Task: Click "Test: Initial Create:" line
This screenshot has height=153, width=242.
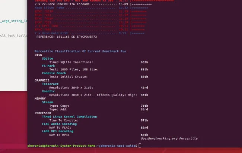Action: (69, 77)
